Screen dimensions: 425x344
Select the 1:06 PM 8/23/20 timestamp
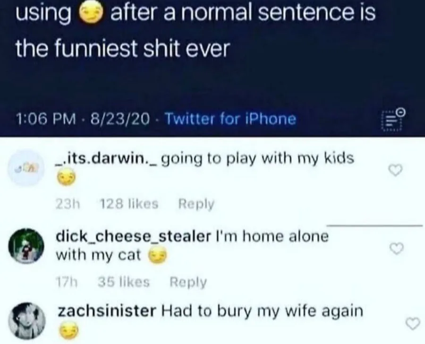click(x=83, y=119)
